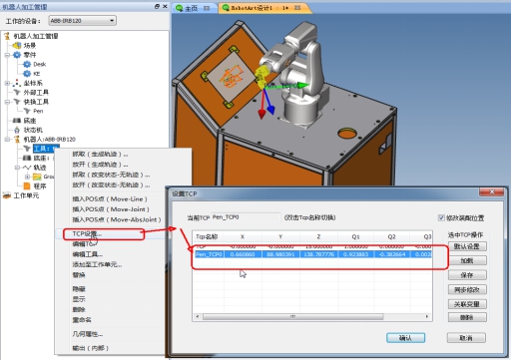Confirm the TCP dialog with 确认

pos(405,338)
